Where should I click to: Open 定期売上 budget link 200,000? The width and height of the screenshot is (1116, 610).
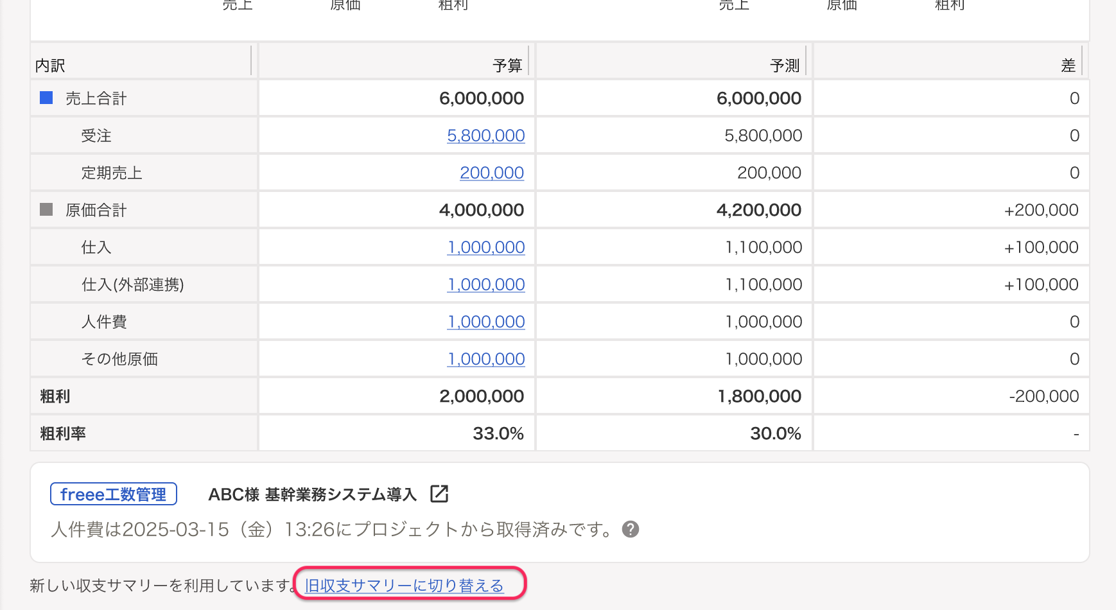[x=492, y=173]
